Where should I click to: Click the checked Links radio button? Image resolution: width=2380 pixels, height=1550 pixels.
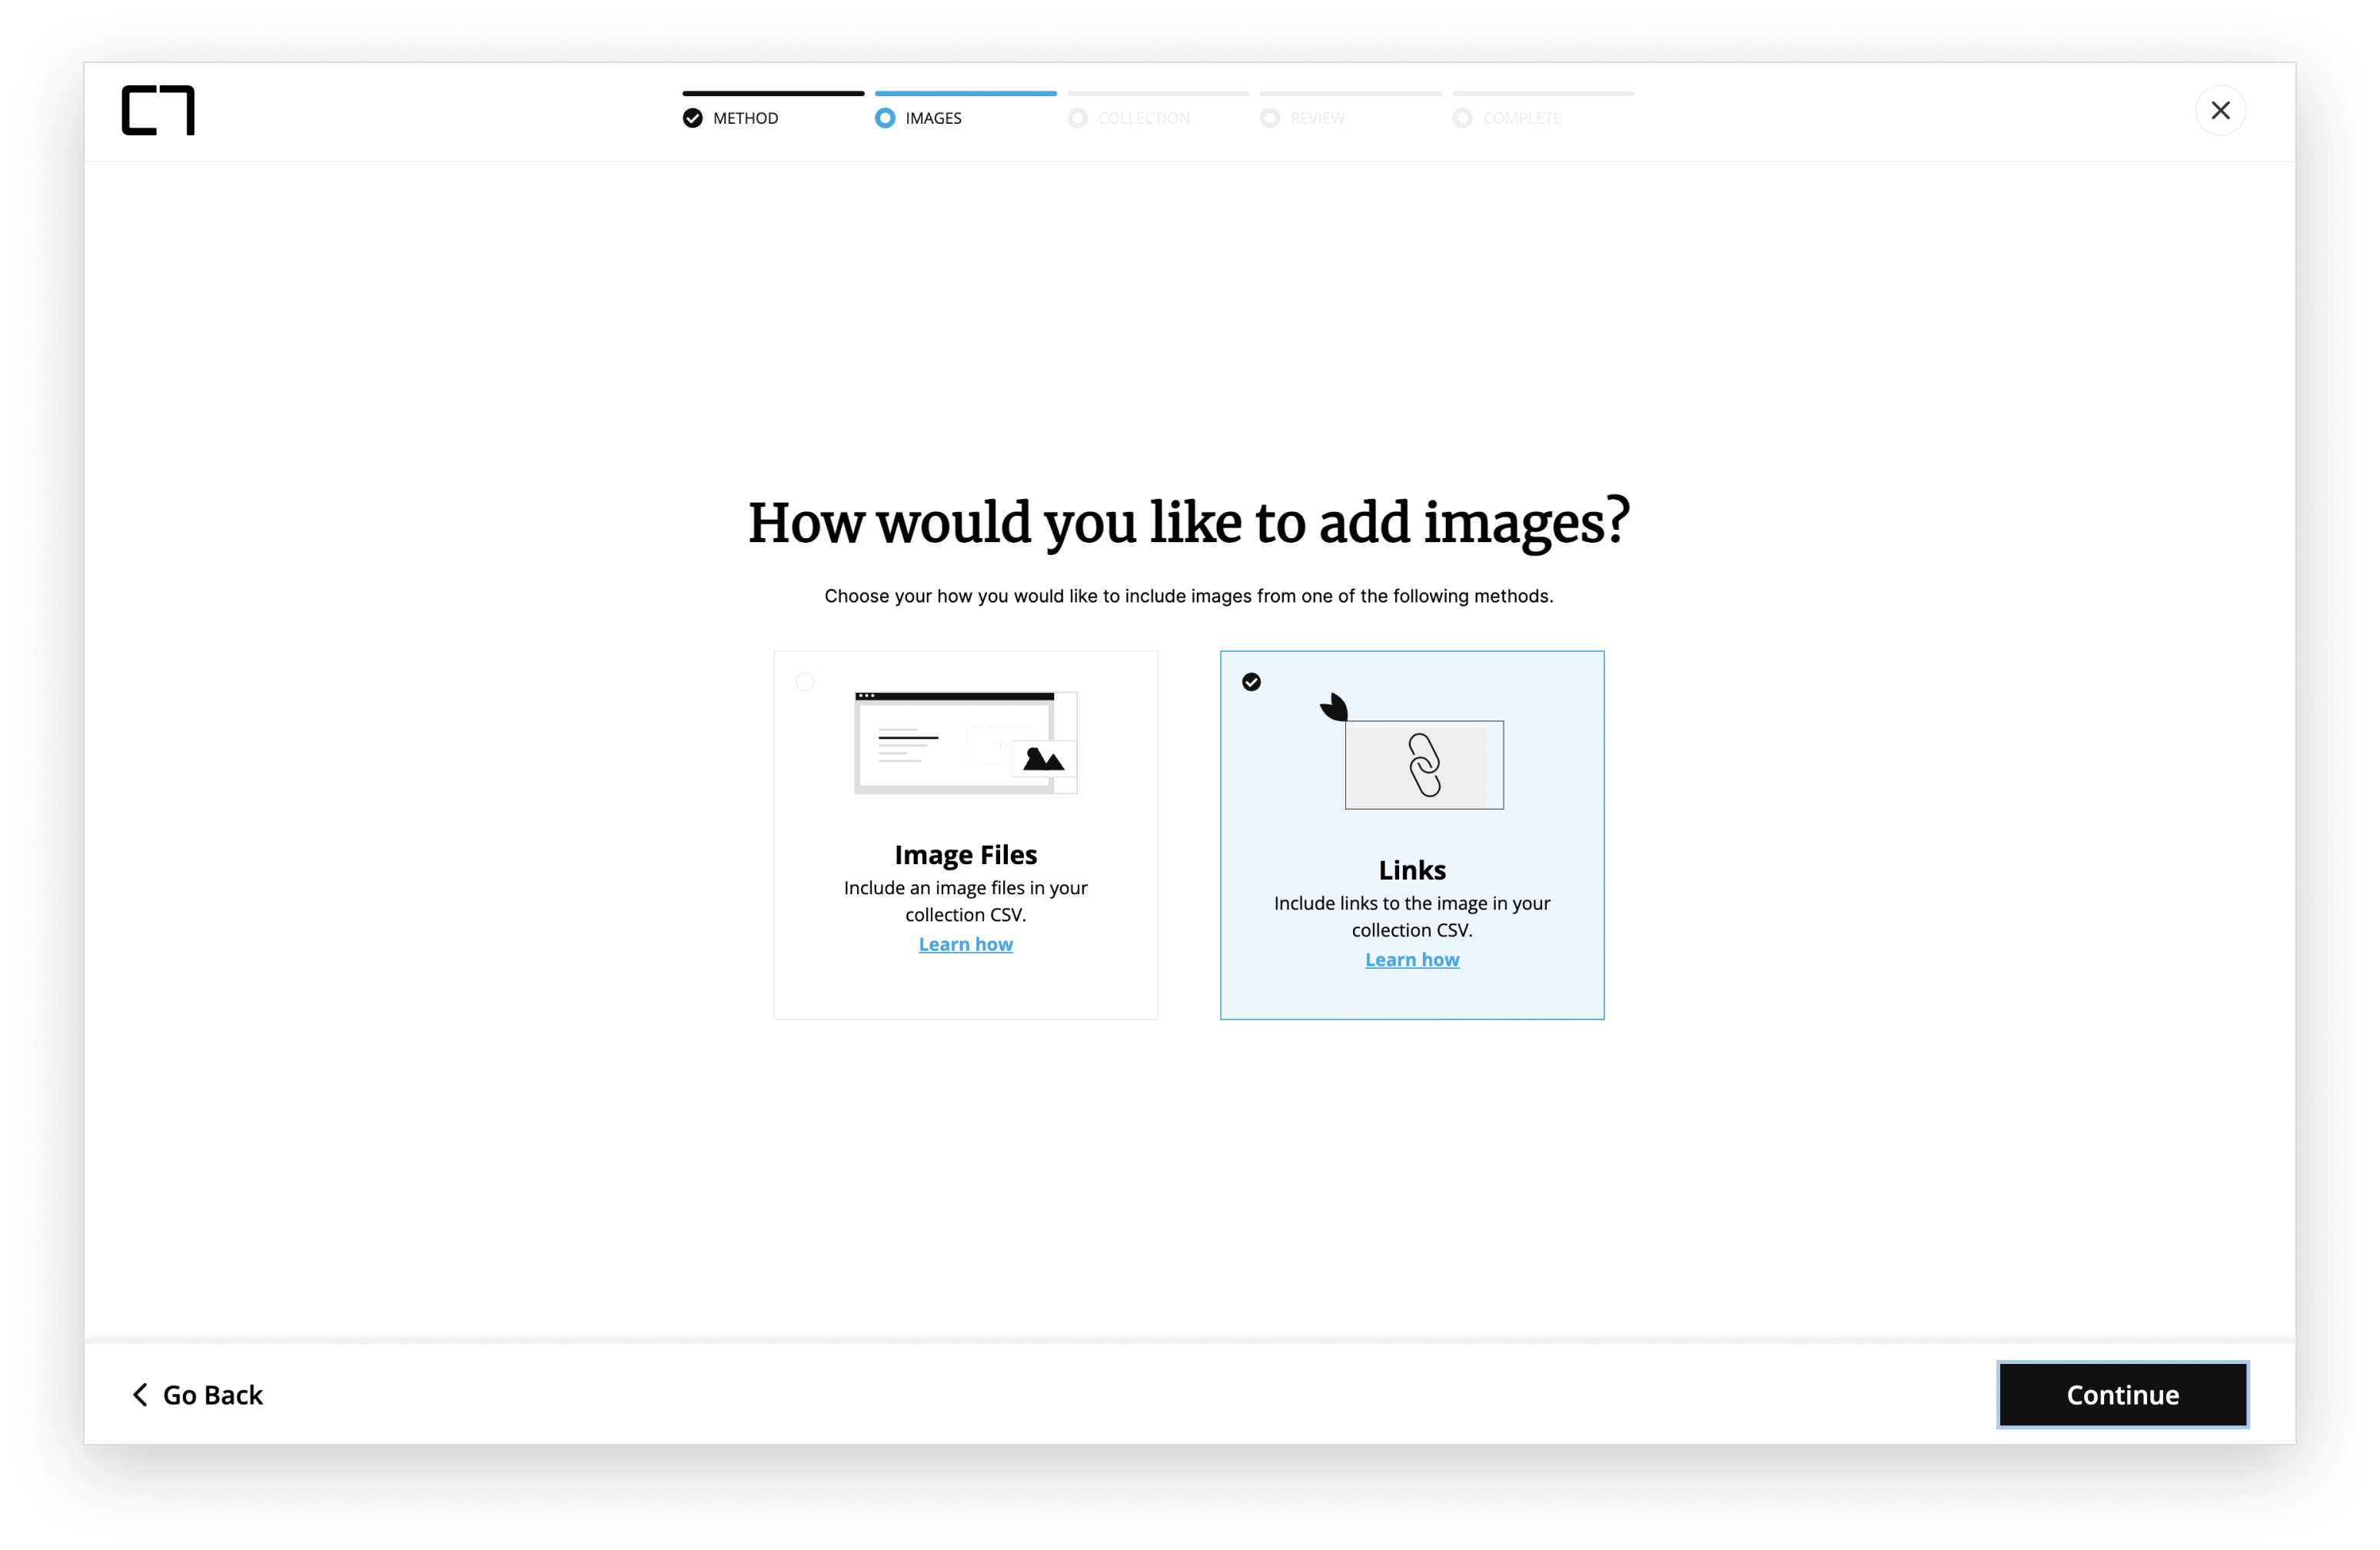tap(1251, 682)
